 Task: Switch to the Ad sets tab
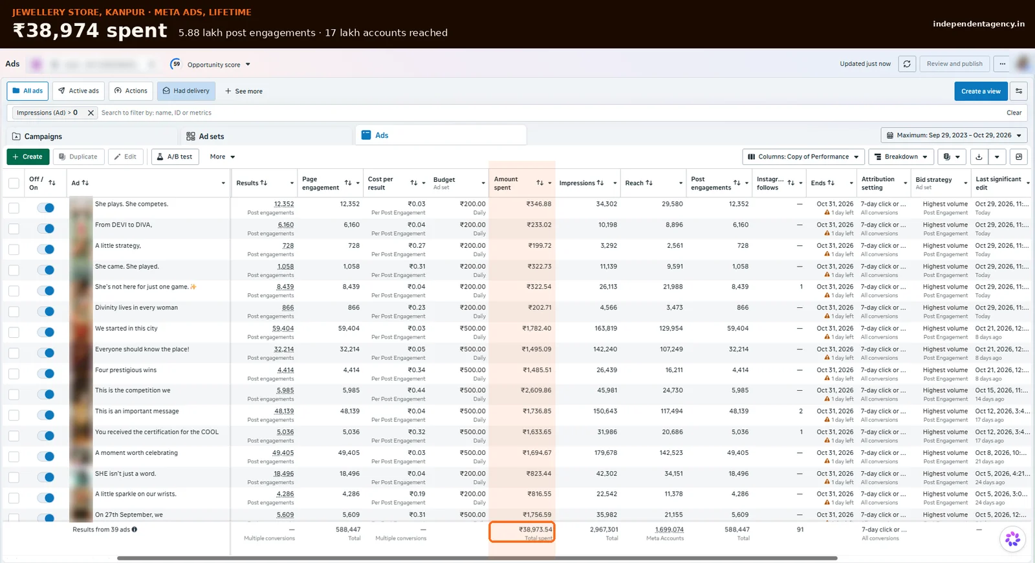point(267,137)
